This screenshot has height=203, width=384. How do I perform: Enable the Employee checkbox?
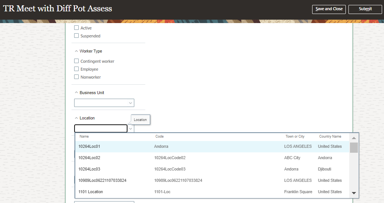tap(76, 69)
